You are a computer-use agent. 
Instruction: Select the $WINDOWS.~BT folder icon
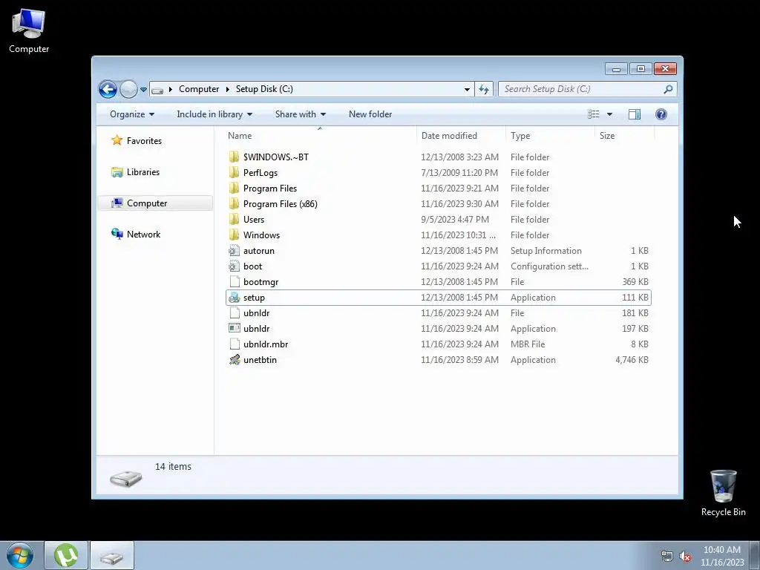click(x=234, y=157)
